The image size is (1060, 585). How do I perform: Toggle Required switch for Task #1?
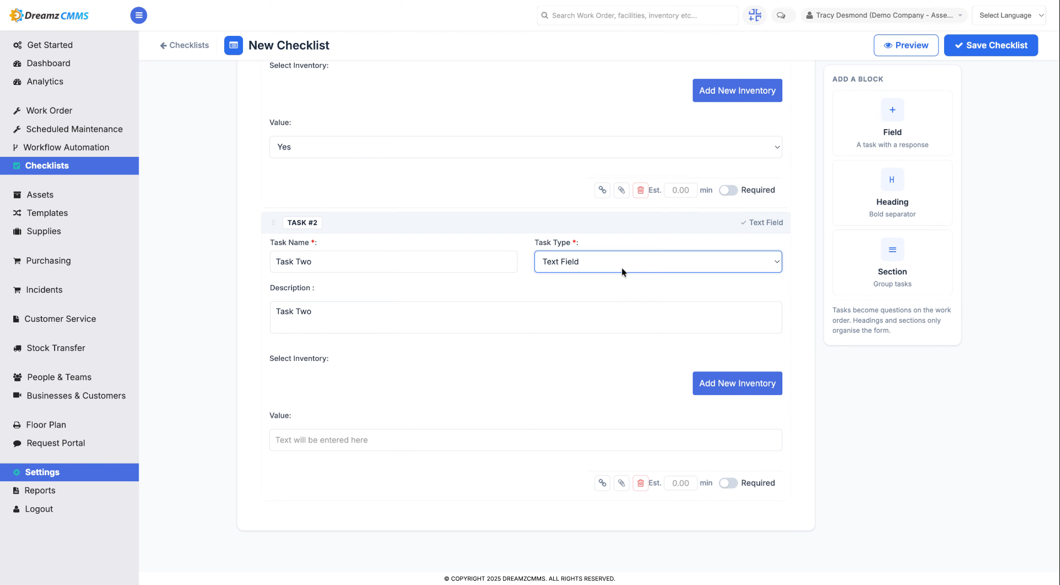(728, 190)
